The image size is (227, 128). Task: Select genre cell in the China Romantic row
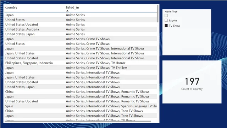[x=107, y=92]
